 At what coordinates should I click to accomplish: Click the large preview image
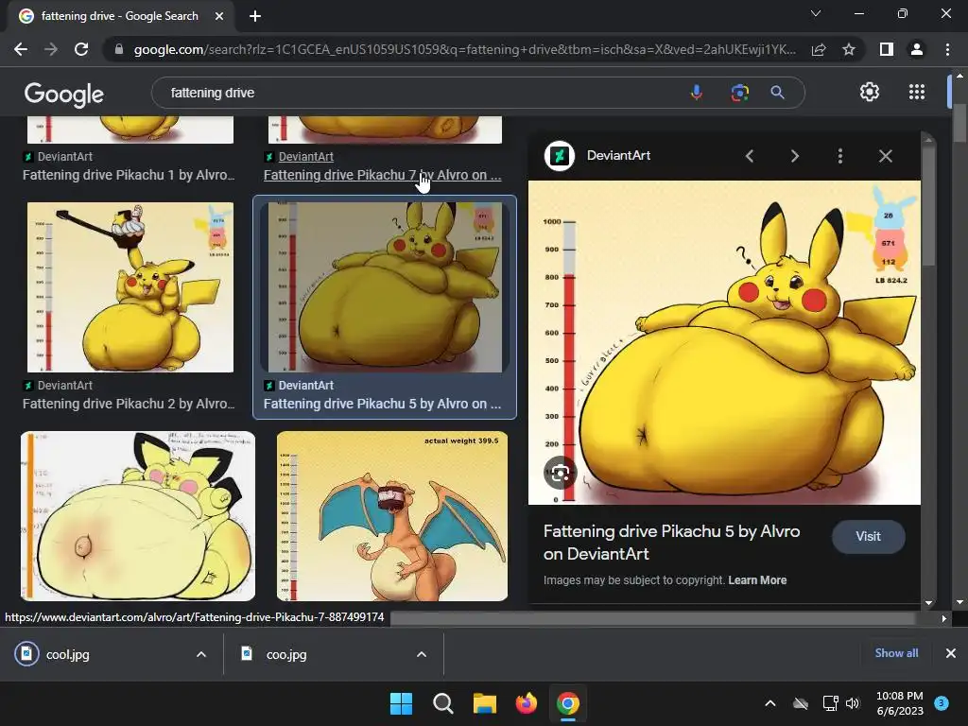[x=724, y=342]
